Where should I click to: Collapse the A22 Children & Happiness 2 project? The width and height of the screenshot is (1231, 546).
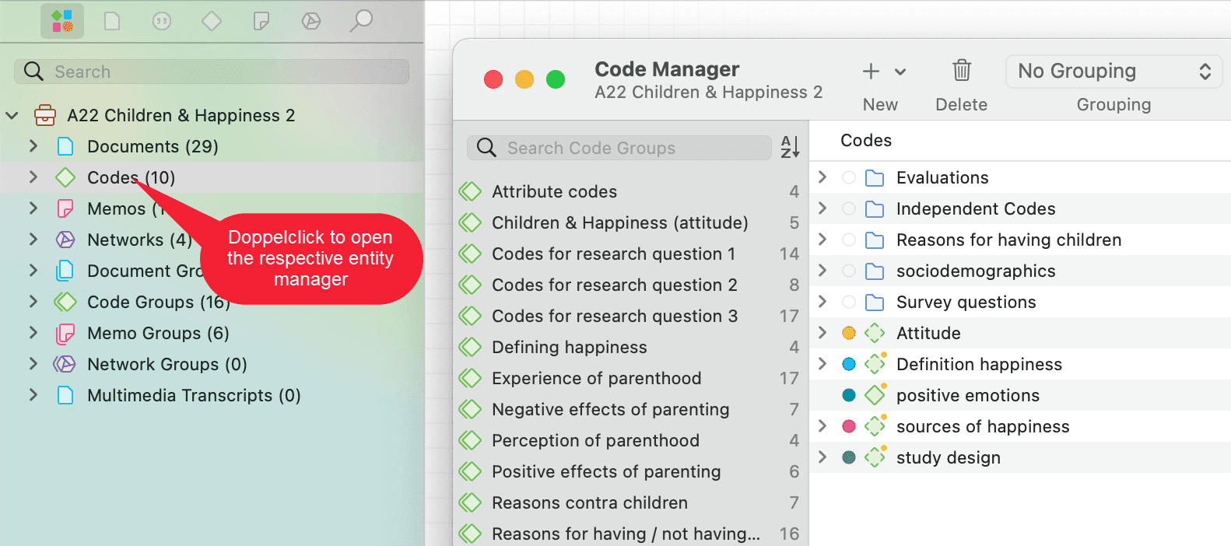[12, 115]
